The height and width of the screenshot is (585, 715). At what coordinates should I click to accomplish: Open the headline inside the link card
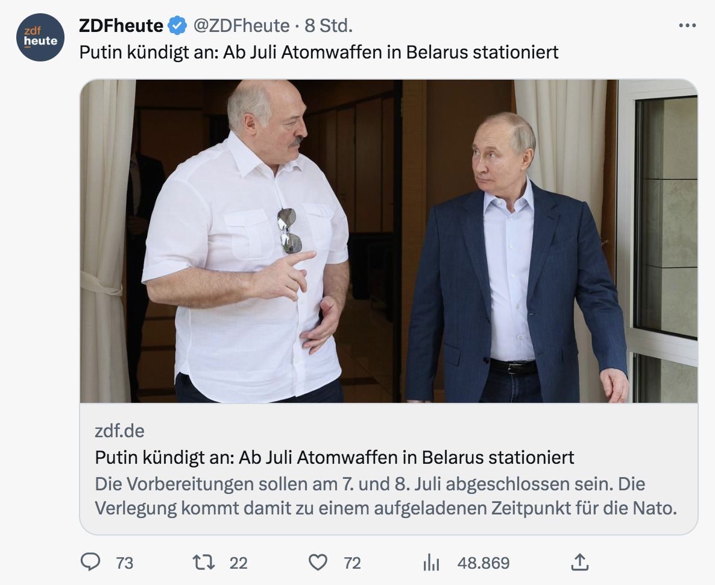335,457
